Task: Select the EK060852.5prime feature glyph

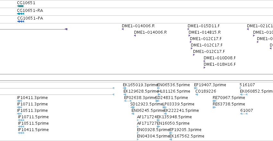Action: pos(243,95)
